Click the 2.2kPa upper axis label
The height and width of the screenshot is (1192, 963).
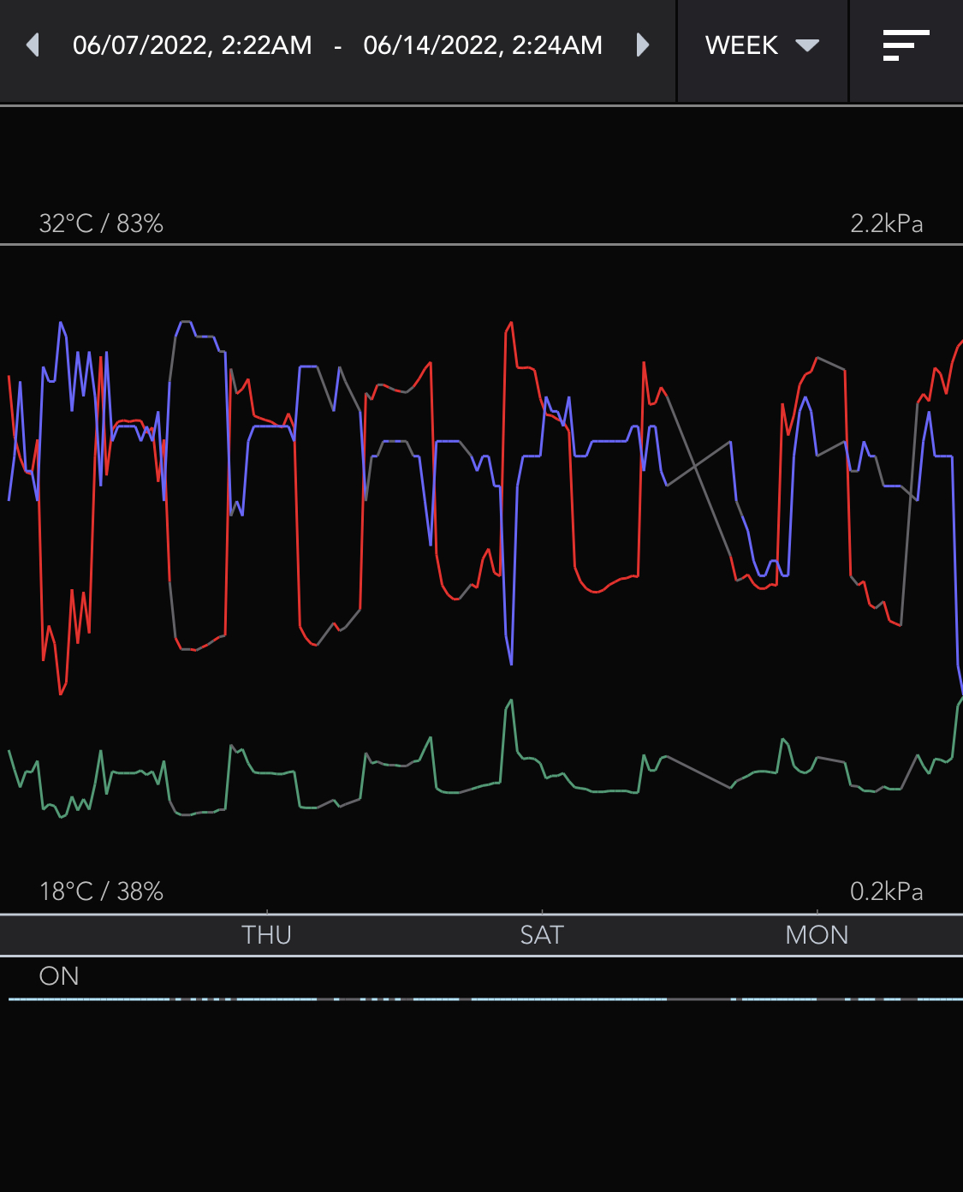click(x=886, y=223)
